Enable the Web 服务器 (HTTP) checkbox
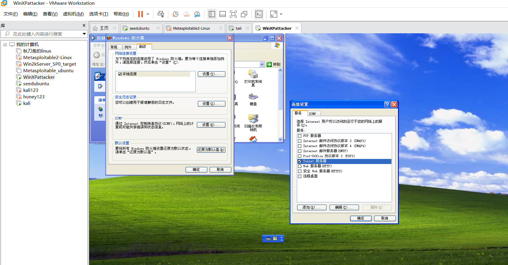508x265 pixels. pyautogui.click(x=300, y=166)
